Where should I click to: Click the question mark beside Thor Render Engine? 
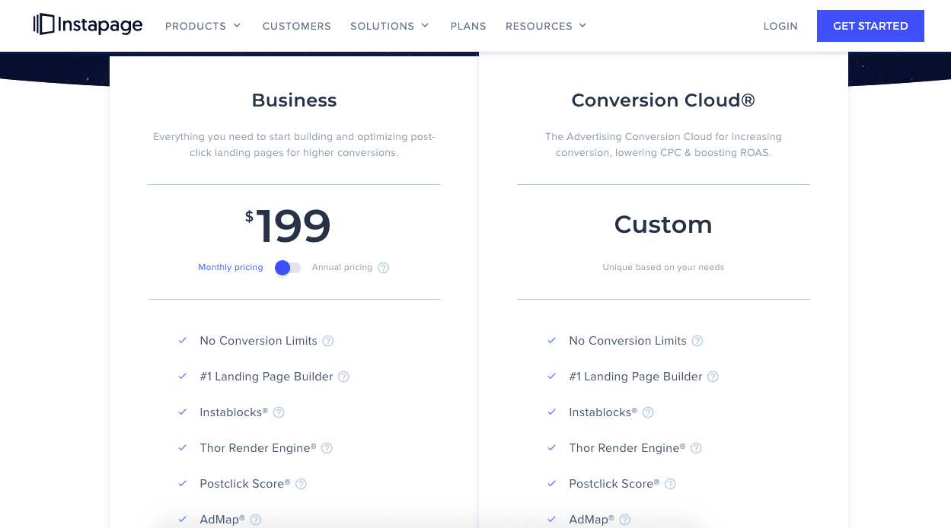327,448
